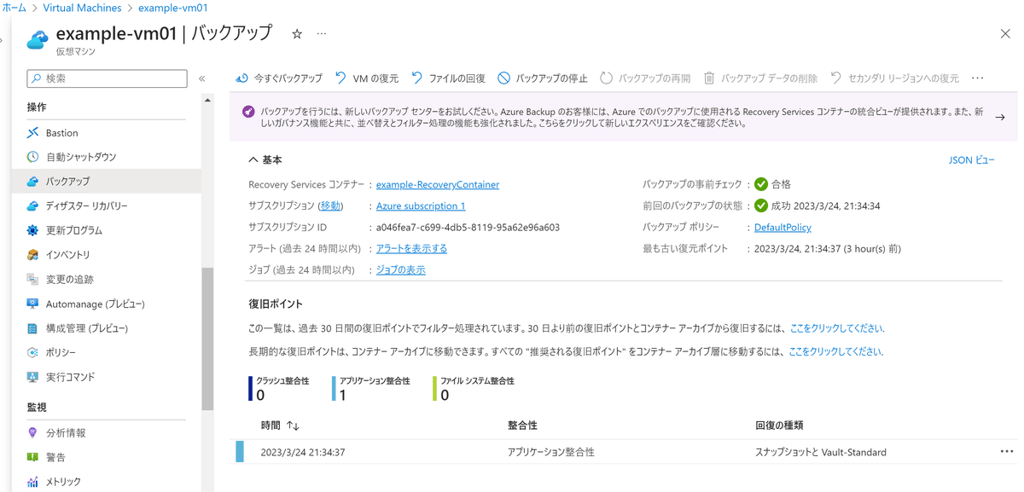The width and height of the screenshot is (1024, 492).
Task: Collapse the 基本 section chevron
Action: coord(253,160)
